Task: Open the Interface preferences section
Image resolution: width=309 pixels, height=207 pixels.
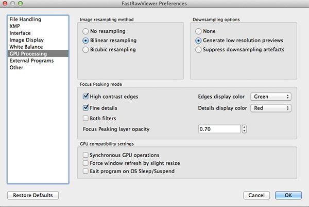Action: coord(38,33)
